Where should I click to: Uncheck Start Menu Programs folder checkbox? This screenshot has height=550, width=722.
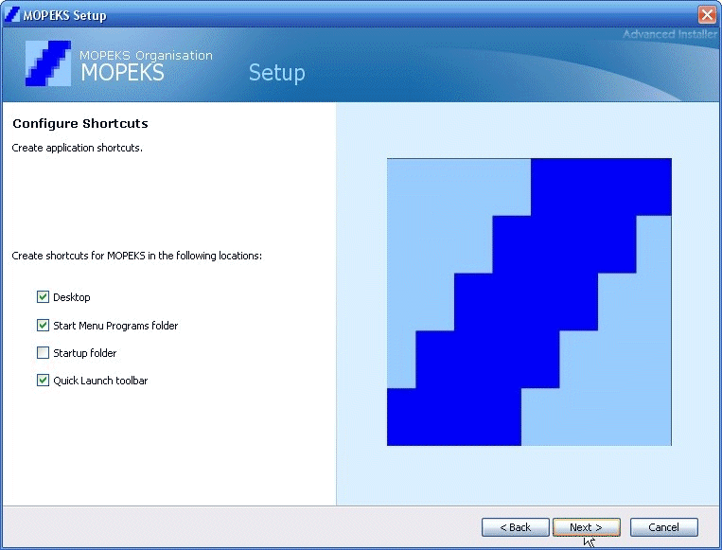(43, 326)
